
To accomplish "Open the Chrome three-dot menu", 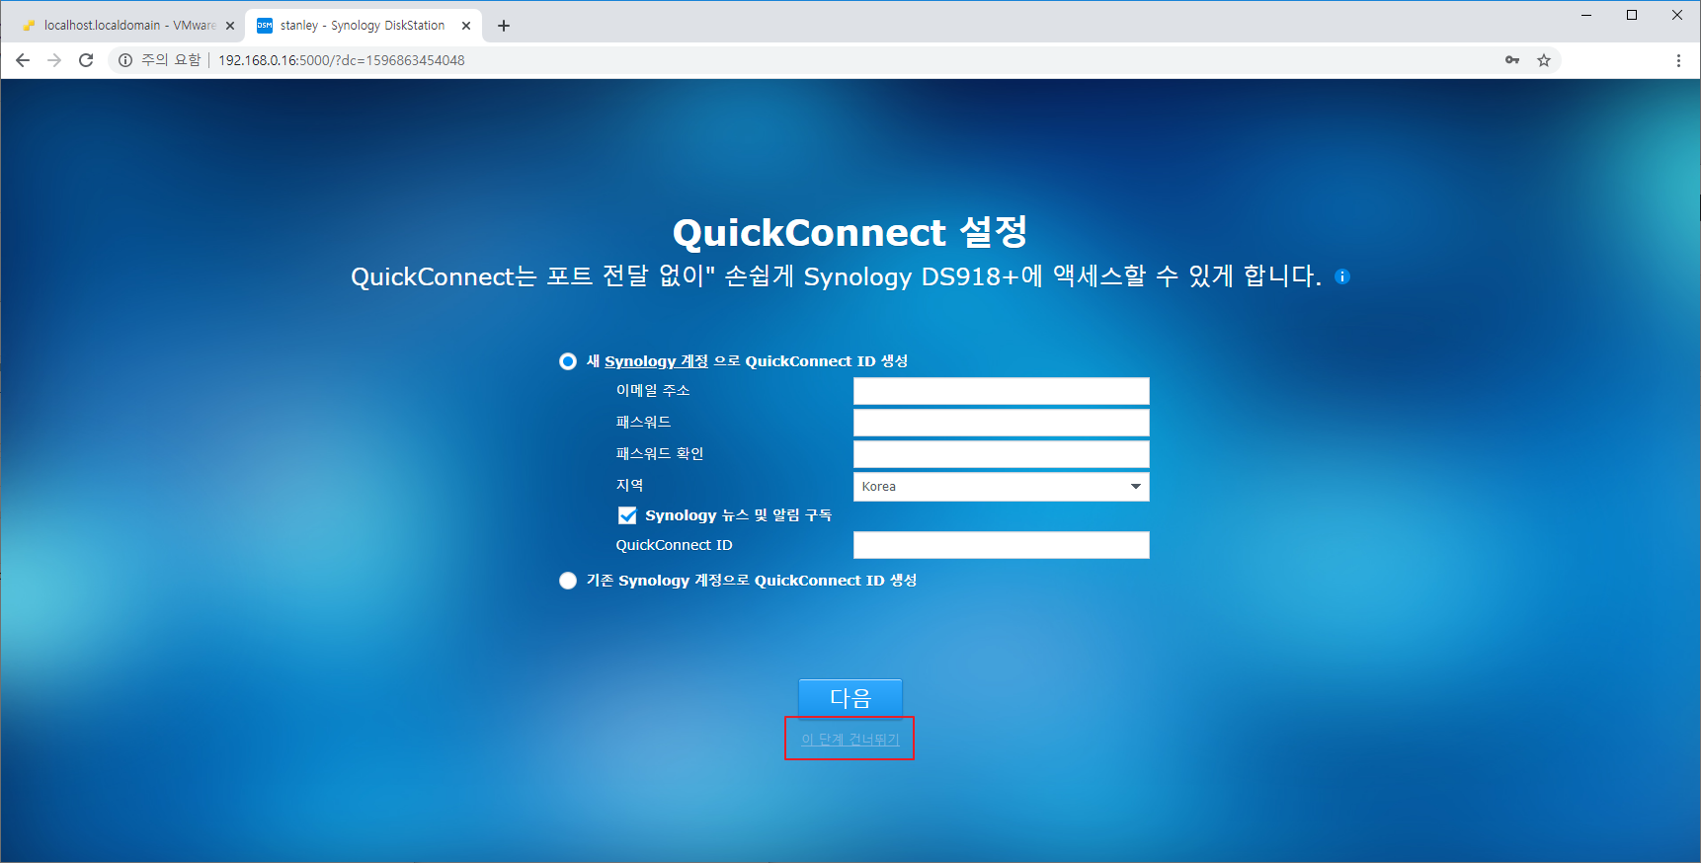I will tap(1678, 60).
